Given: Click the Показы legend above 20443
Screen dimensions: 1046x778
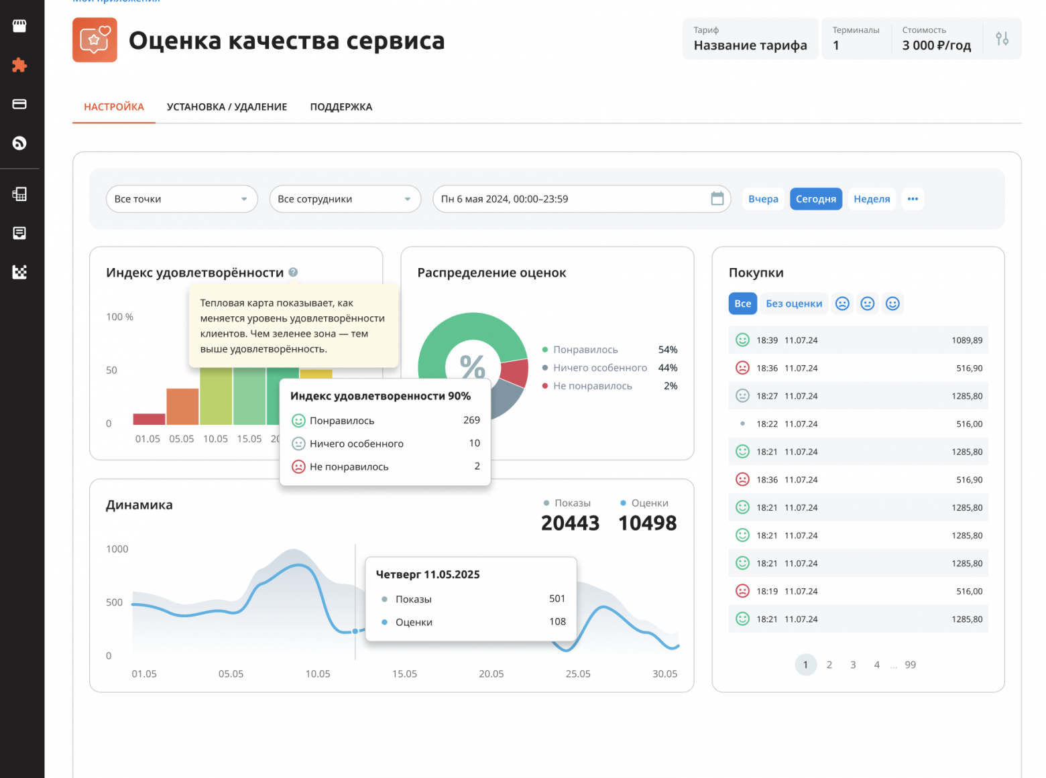Looking at the screenshot, I should pyautogui.click(x=567, y=503).
